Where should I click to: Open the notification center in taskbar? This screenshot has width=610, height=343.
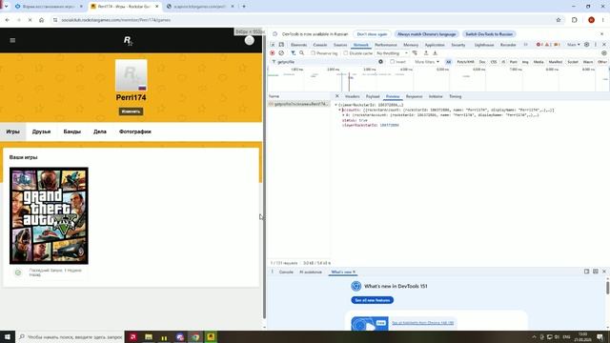click(600, 336)
